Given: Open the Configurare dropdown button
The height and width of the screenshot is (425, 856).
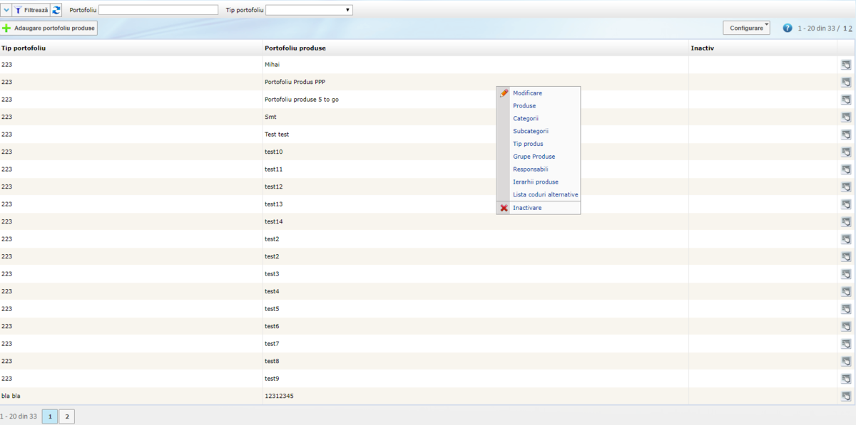Looking at the screenshot, I should tap(746, 28).
